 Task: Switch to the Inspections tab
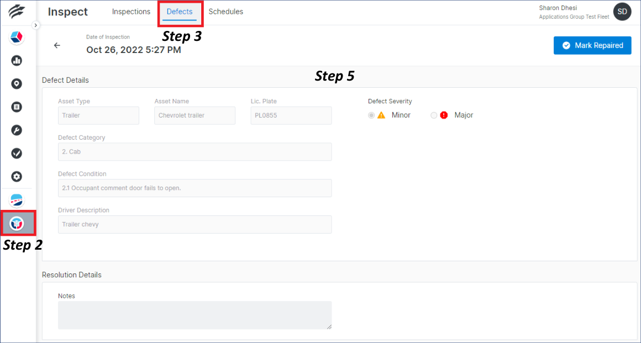coord(131,12)
